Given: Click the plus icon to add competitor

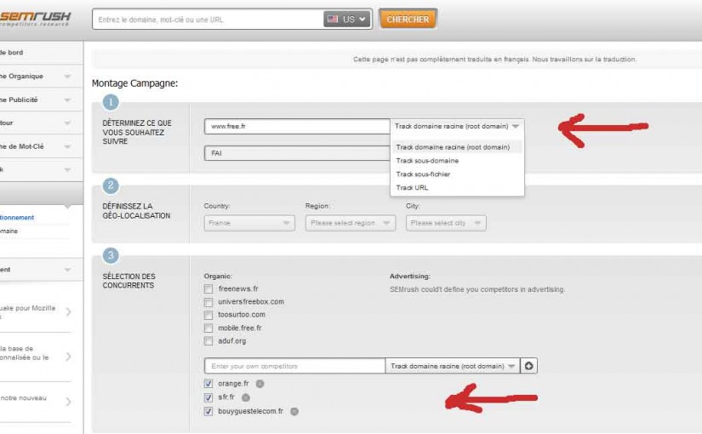Looking at the screenshot, I should point(528,366).
